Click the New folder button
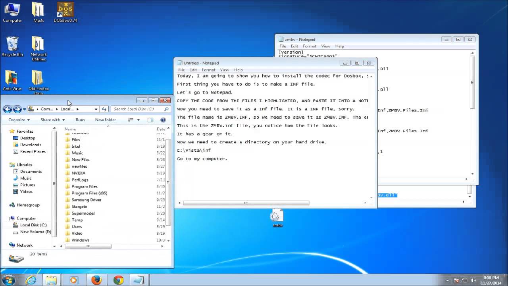Image resolution: width=508 pixels, height=286 pixels. click(105, 120)
